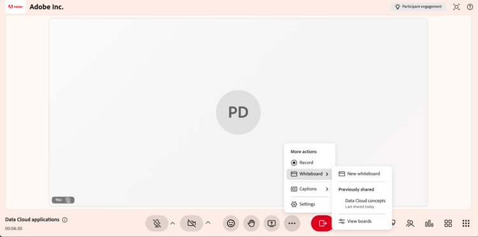This screenshot has height=237, width=478.
Task: Open the four-squares layout icon
Action: click(x=448, y=224)
